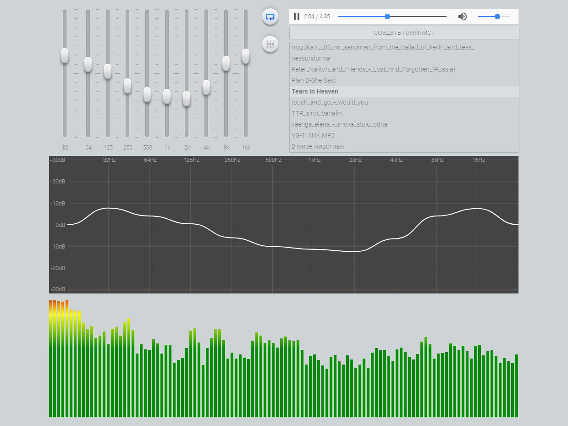Toggle the equalizer button
Image resolution: width=568 pixels, height=426 pixels.
pyautogui.click(x=270, y=44)
